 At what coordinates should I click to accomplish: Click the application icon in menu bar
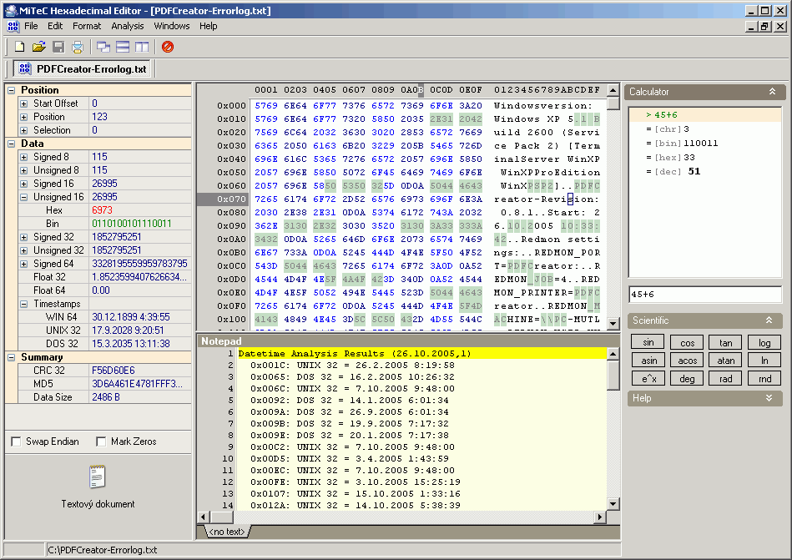[x=13, y=26]
